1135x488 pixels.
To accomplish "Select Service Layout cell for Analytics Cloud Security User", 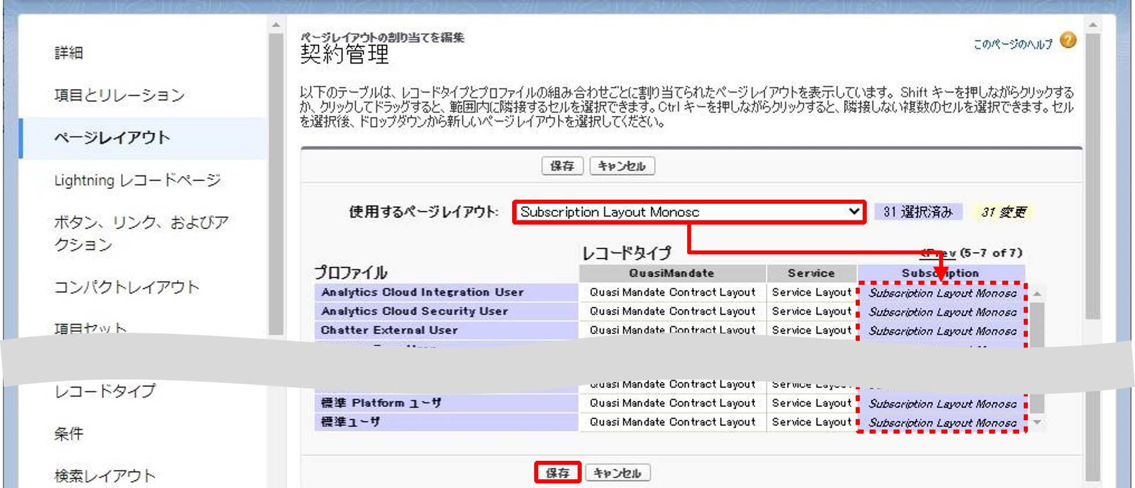I will coord(812,311).
